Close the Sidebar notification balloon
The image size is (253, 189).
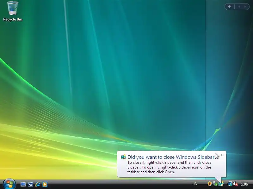222,155
